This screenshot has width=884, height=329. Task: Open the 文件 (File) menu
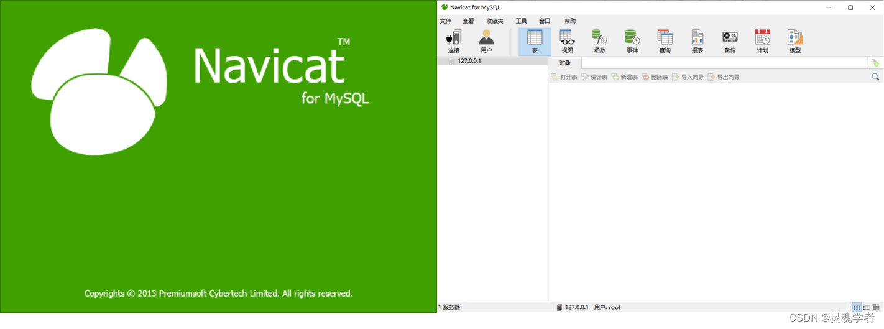click(x=446, y=21)
